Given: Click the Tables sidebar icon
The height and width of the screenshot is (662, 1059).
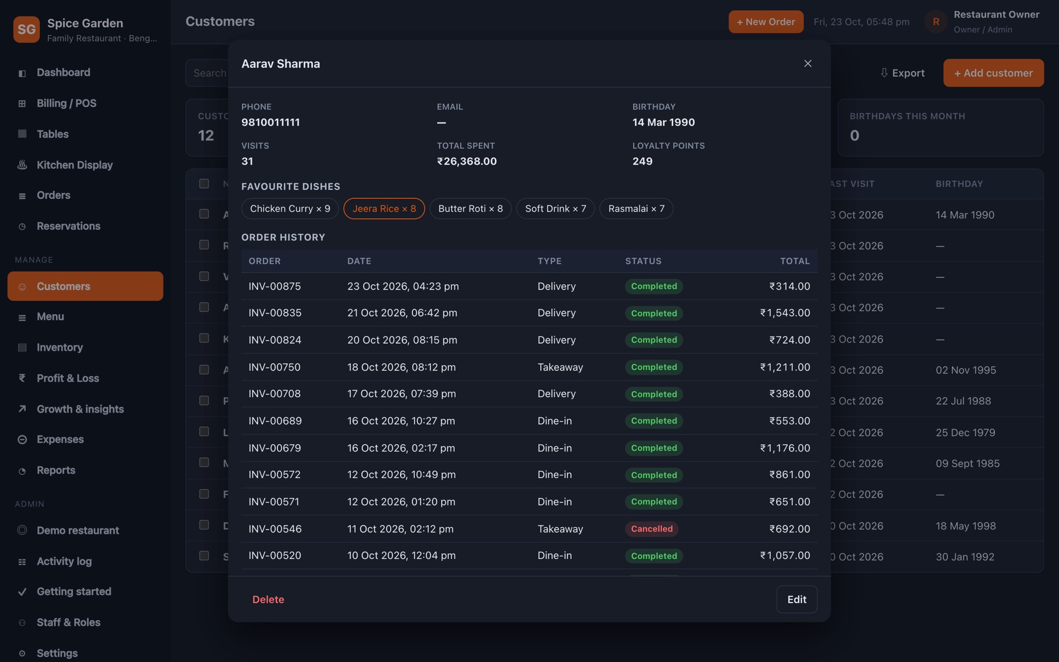Looking at the screenshot, I should pos(22,134).
